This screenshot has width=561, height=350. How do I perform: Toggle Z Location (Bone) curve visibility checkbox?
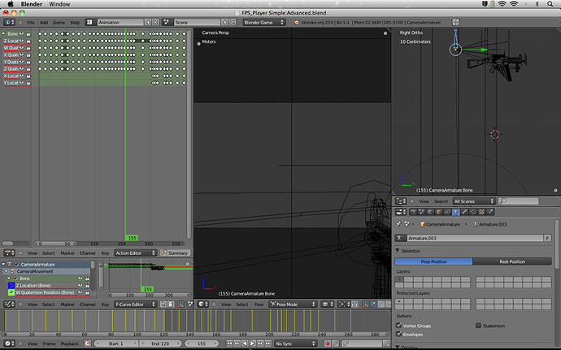click(11, 285)
